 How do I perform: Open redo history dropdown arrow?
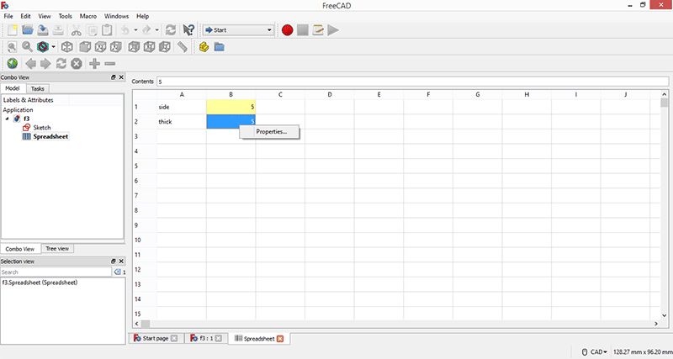[156, 30]
